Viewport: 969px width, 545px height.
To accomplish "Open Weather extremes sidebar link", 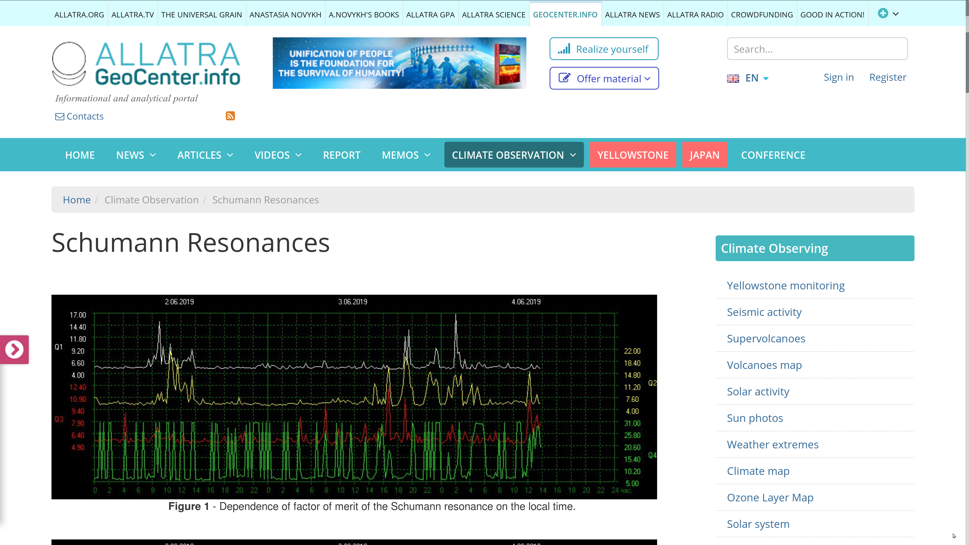I will coord(773,445).
